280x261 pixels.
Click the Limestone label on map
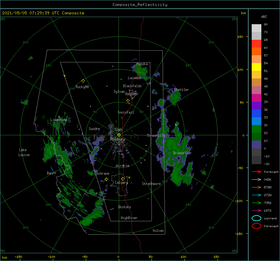[59, 120]
